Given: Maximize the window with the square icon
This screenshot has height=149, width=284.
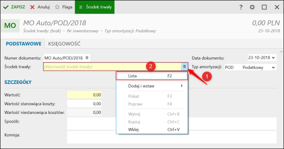Looking at the screenshot, I should [x=264, y=7].
